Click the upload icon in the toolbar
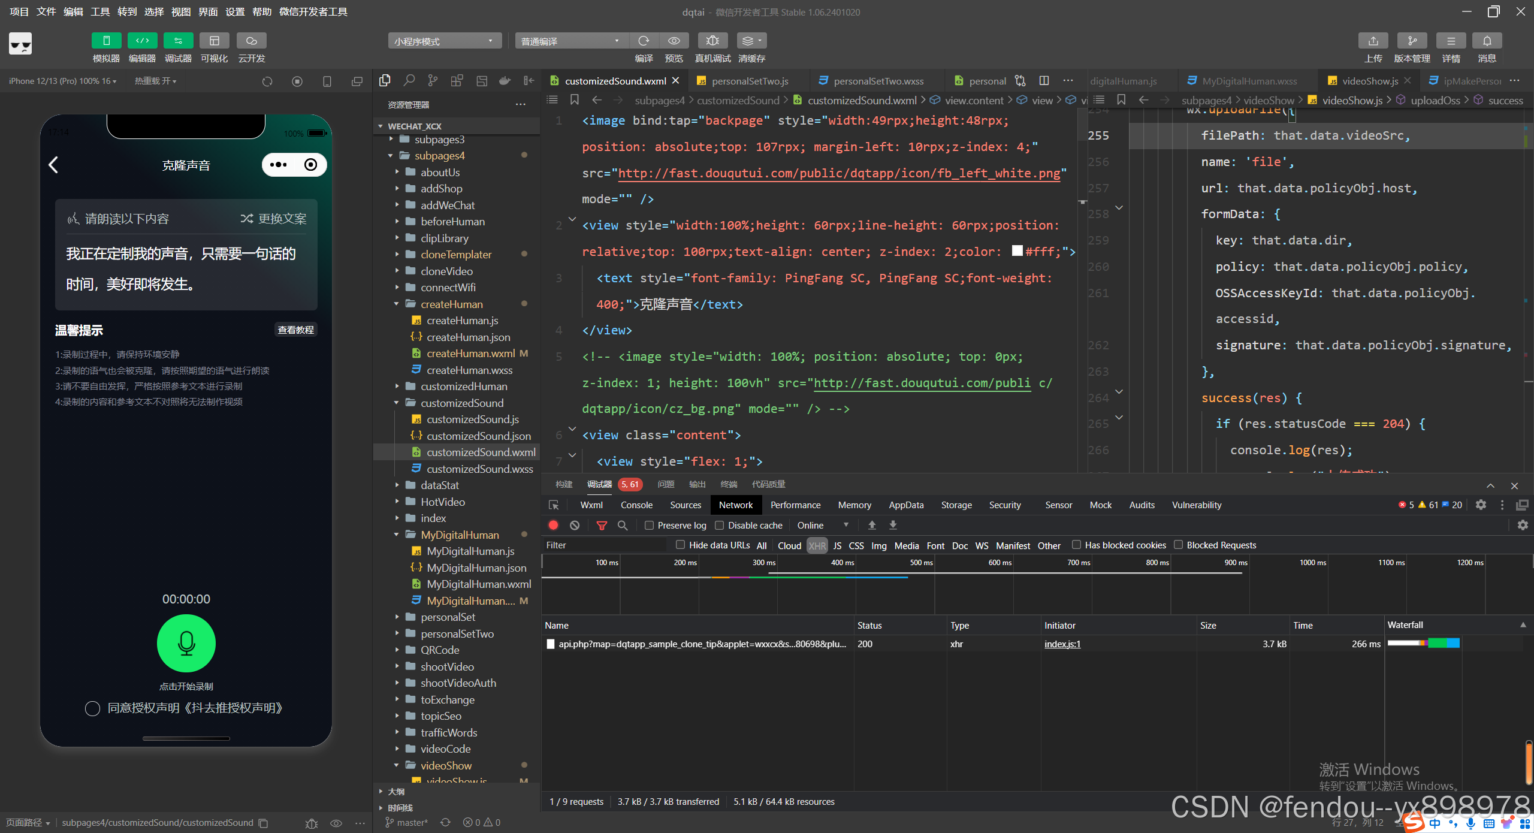The image size is (1534, 833). pyautogui.click(x=1373, y=41)
